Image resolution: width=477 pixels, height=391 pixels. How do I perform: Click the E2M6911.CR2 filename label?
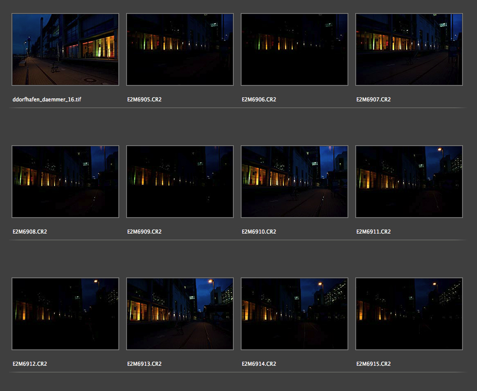pos(374,232)
